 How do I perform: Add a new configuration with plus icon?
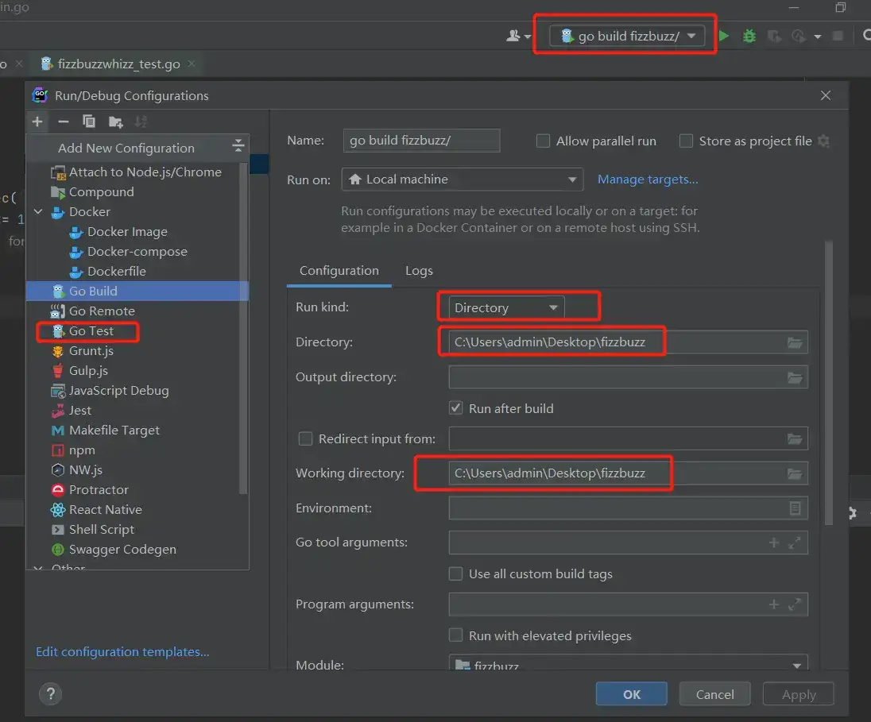(37, 122)
